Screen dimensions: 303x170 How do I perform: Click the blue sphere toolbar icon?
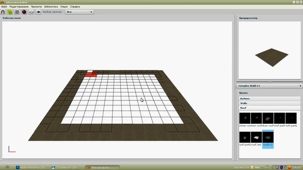[x=24, y=12]
